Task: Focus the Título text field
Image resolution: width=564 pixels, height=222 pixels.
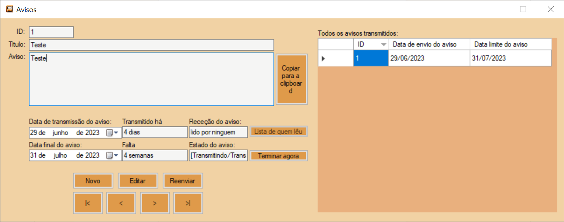Action: (151, 45)
